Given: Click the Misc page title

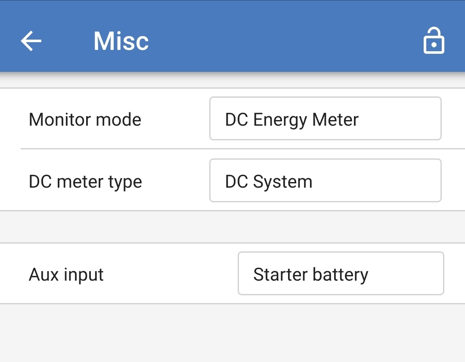Looking at the screenshot, I should 121,41.
